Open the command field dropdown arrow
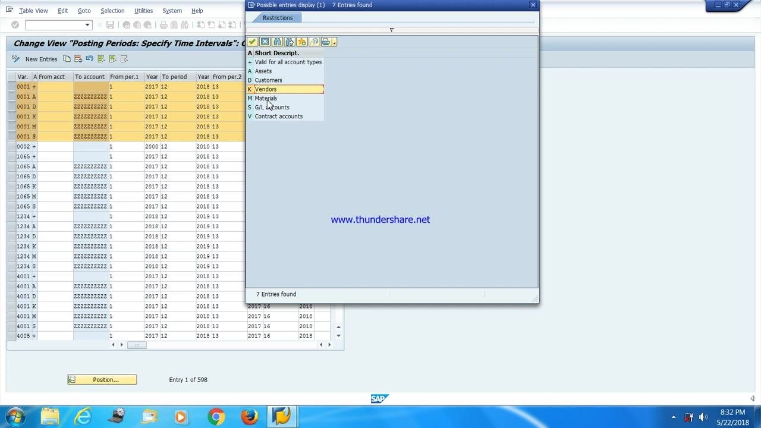The width and height of the screenshot is (761, 428). 87,25
